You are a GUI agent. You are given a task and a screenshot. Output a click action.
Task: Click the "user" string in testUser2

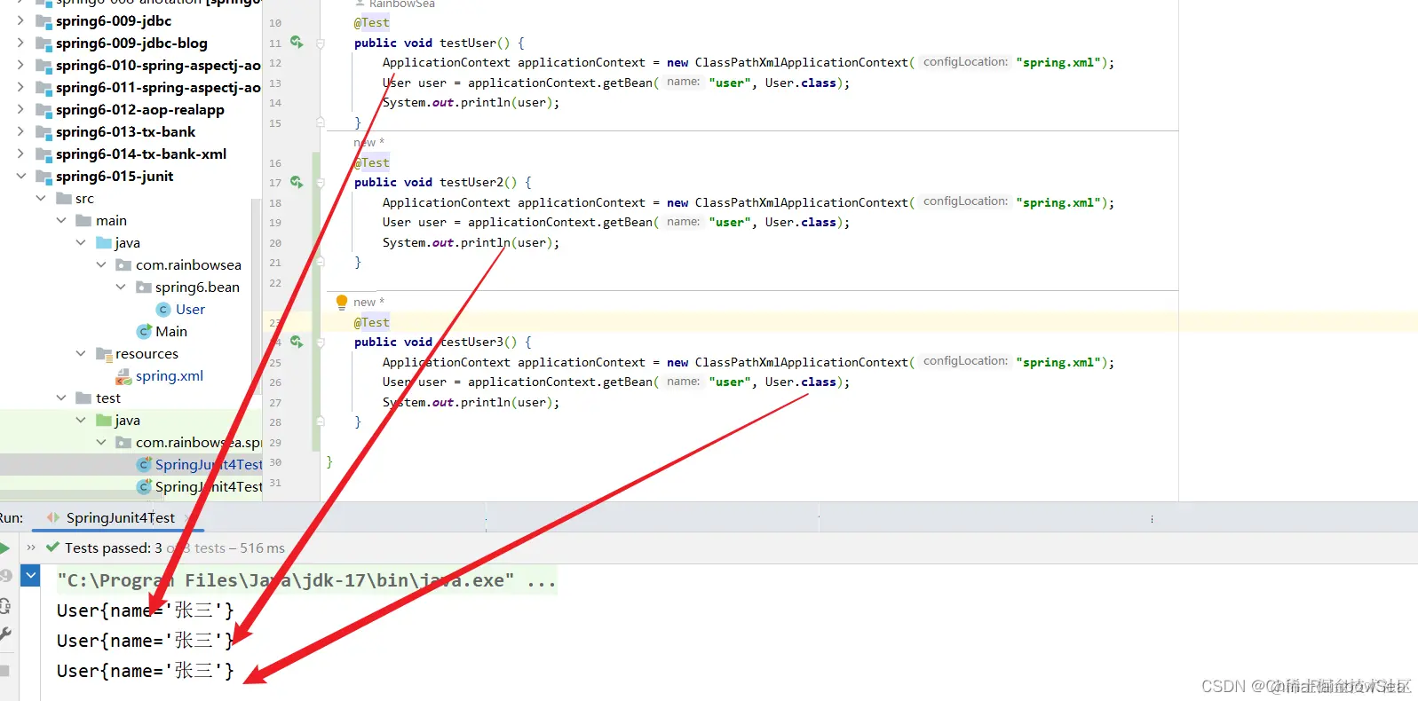click(730, 222)
